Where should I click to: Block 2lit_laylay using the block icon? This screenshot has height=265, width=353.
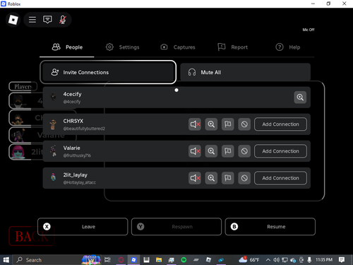(x=244, y=178)
